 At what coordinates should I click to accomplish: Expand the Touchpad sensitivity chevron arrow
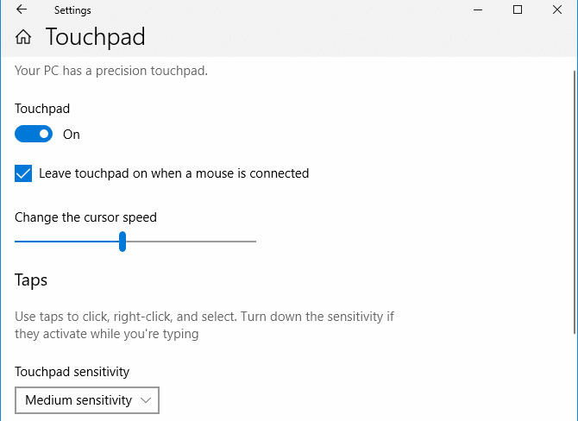pyautogui.click(x=145, y=400)
